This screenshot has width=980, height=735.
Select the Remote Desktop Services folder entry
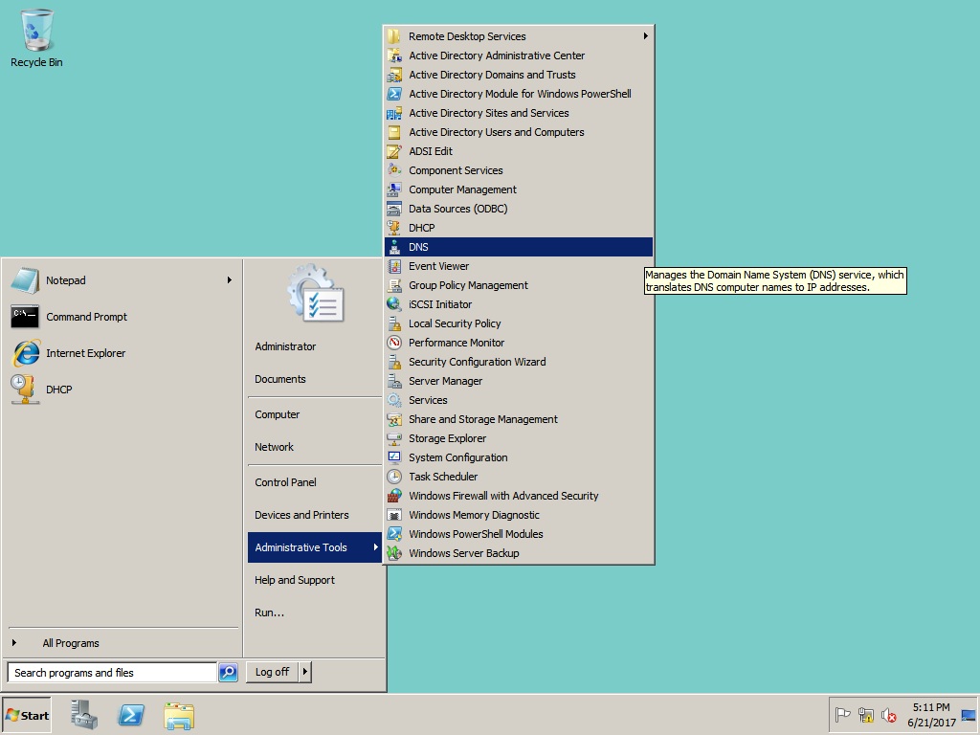click(519, 36)
